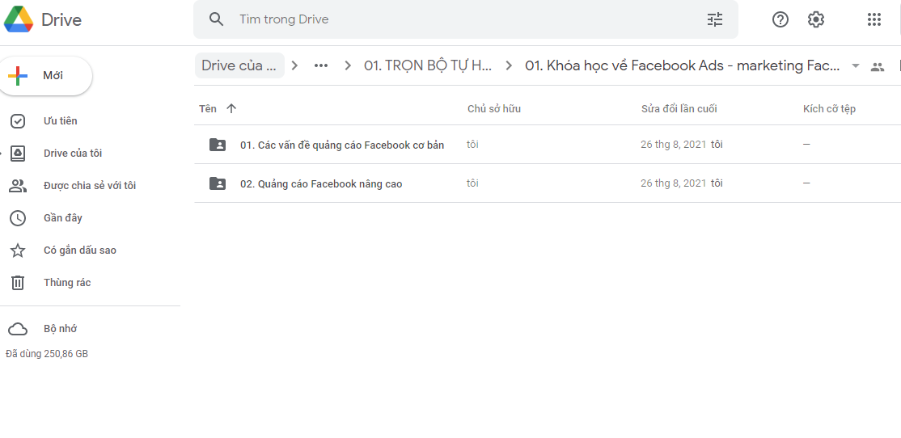This screenshot has height=438, width=901.
Task: Click 01. Khóa học về Facebook Ads breadcrumb
Action: tap(683, 65)
